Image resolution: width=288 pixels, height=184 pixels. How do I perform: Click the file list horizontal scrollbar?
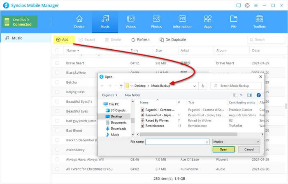pos(188,134)
